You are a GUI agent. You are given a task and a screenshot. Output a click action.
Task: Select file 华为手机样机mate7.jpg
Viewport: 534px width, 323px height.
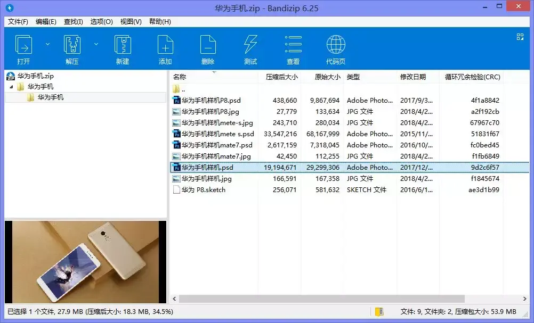point(216,156)
